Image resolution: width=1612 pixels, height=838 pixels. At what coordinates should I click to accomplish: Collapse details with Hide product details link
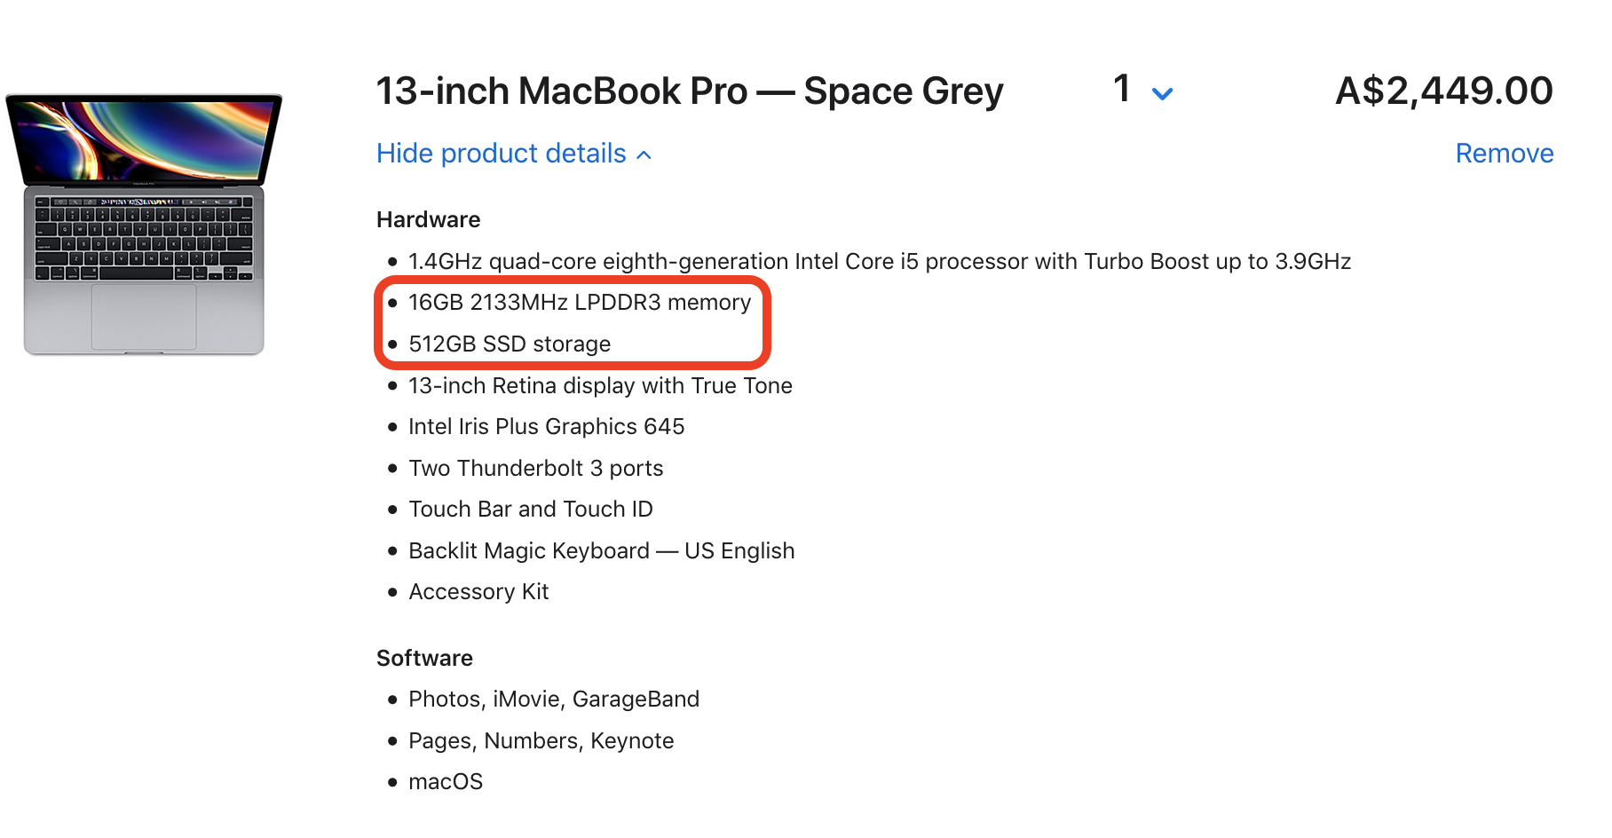point(515,154)
